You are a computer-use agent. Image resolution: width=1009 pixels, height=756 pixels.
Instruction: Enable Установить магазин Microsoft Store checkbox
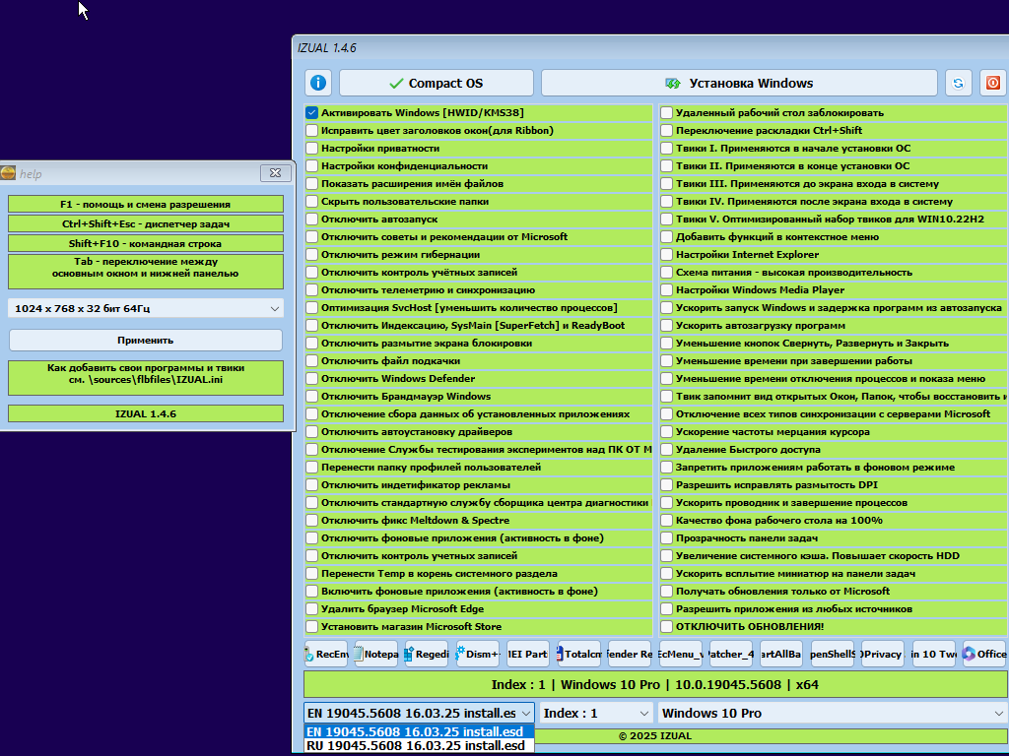click(x=312, y=626)
